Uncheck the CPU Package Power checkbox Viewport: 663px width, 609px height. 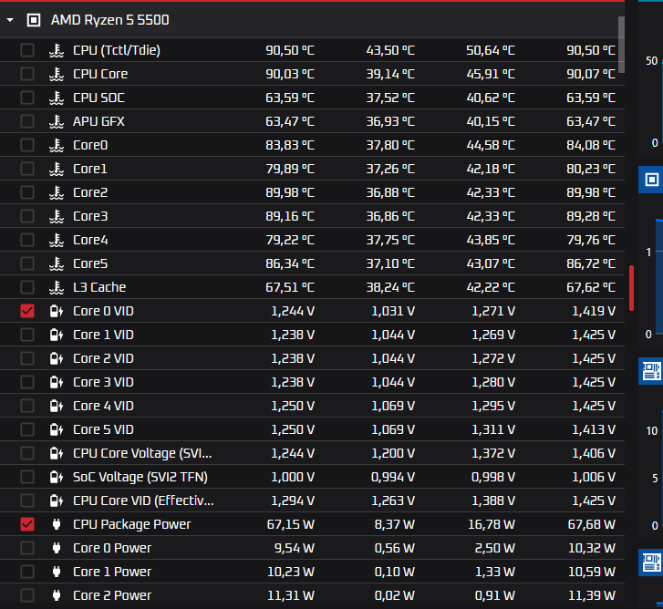(27, 524)
